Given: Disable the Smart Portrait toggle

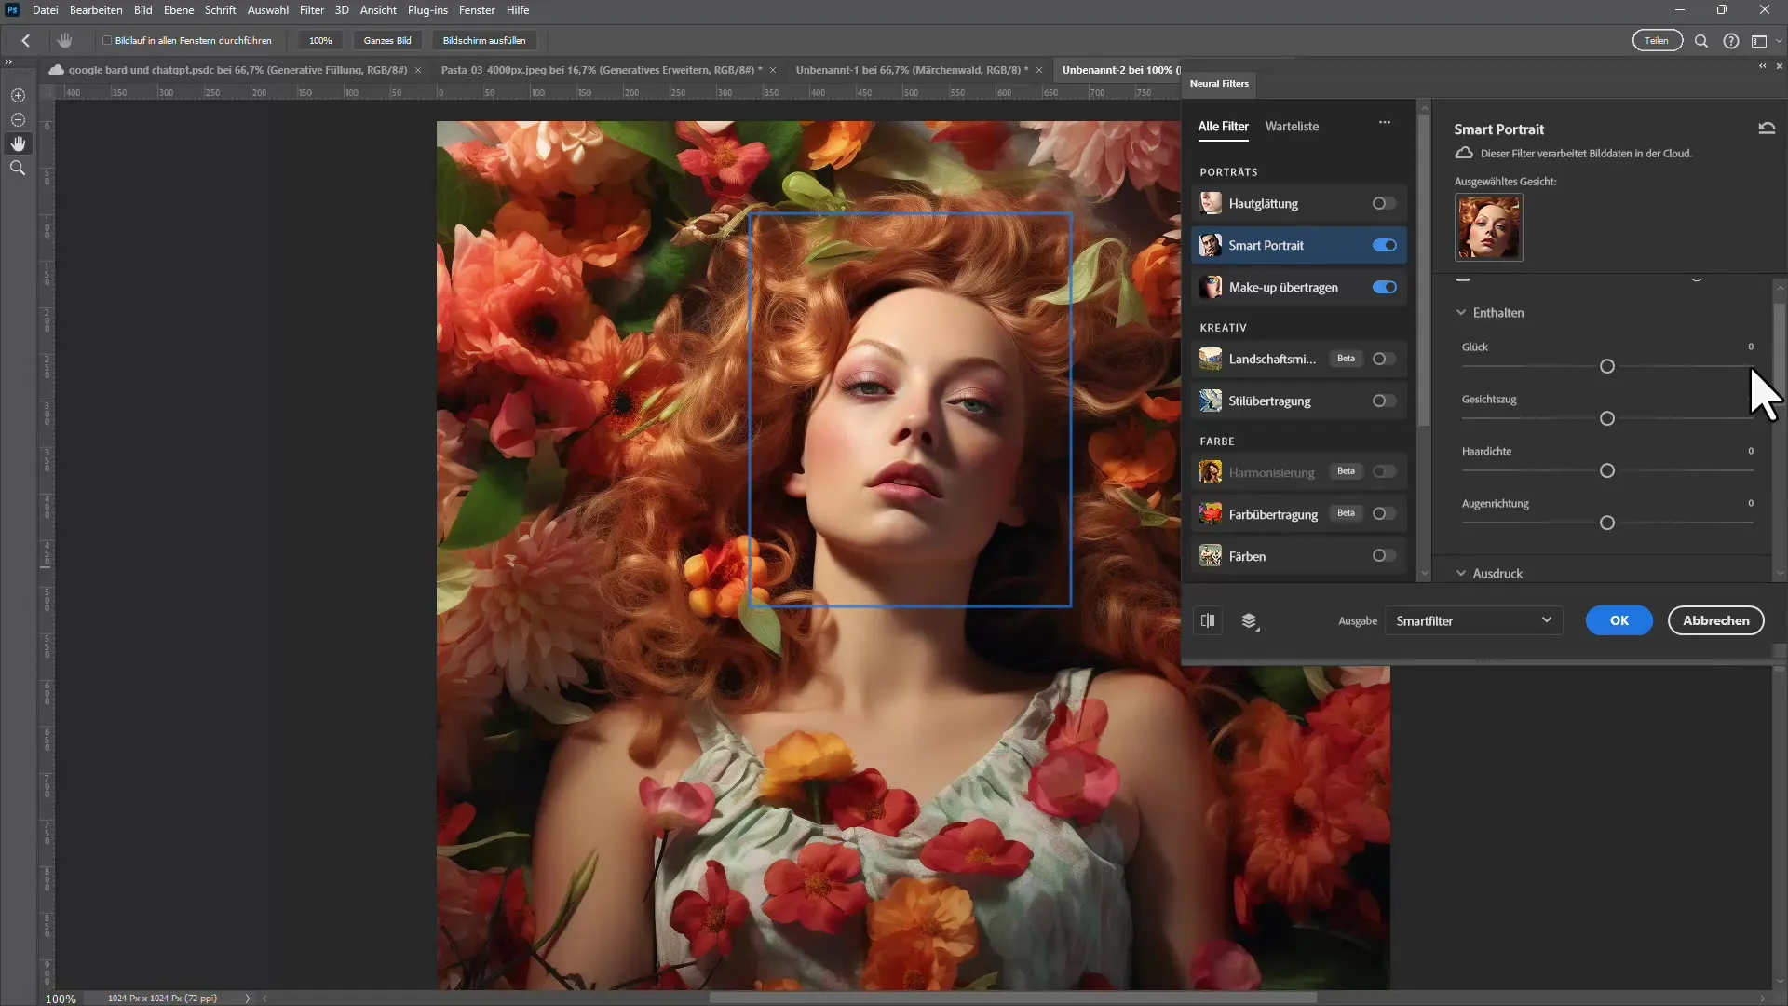Looking at the screenshot, I should [x=1384, y=245].
